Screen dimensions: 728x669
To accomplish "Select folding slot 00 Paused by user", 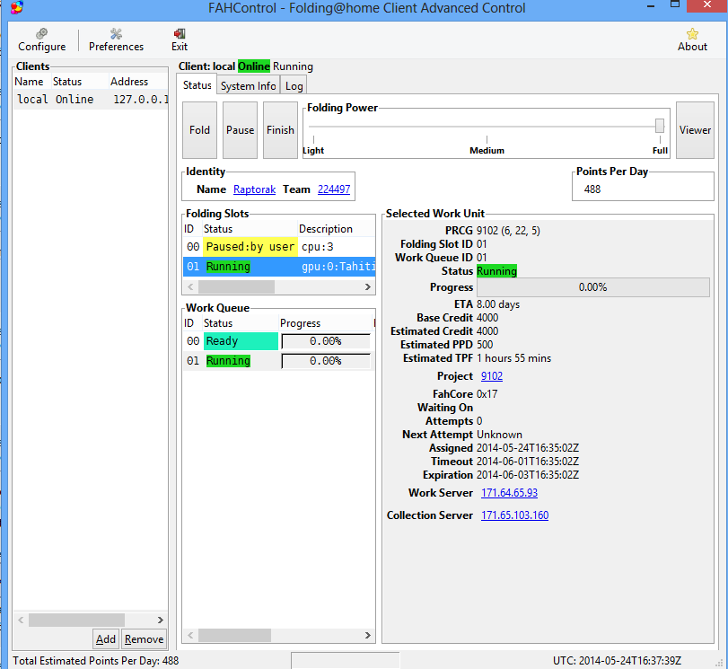I will coord(279,247).
